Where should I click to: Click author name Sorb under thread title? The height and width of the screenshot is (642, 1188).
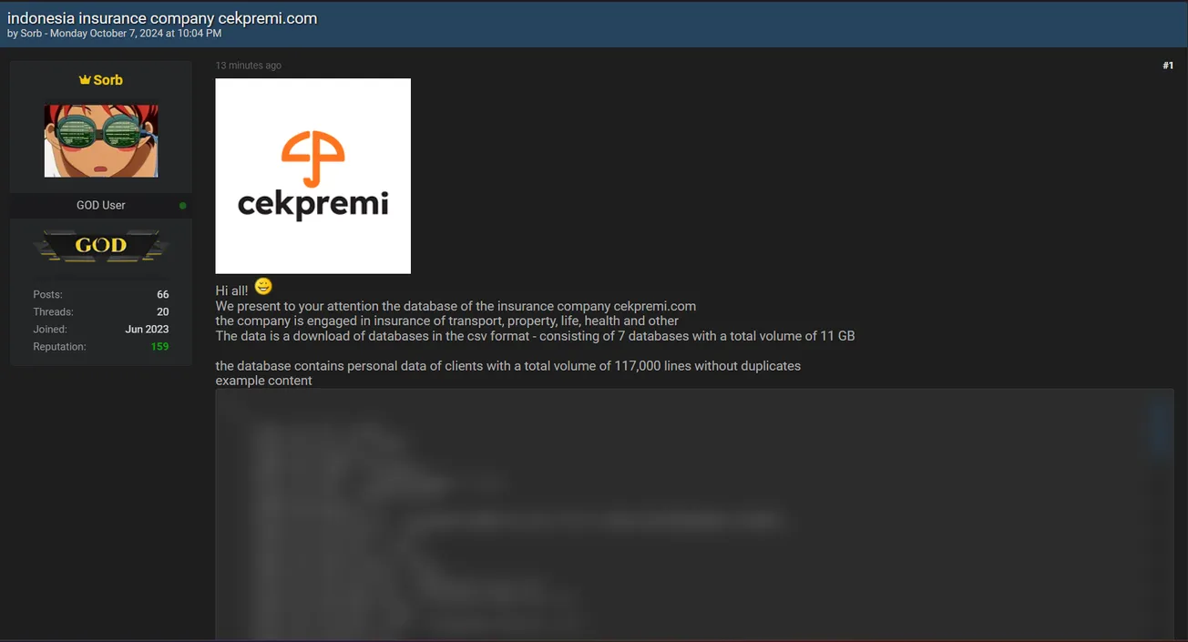pos(31,34)
